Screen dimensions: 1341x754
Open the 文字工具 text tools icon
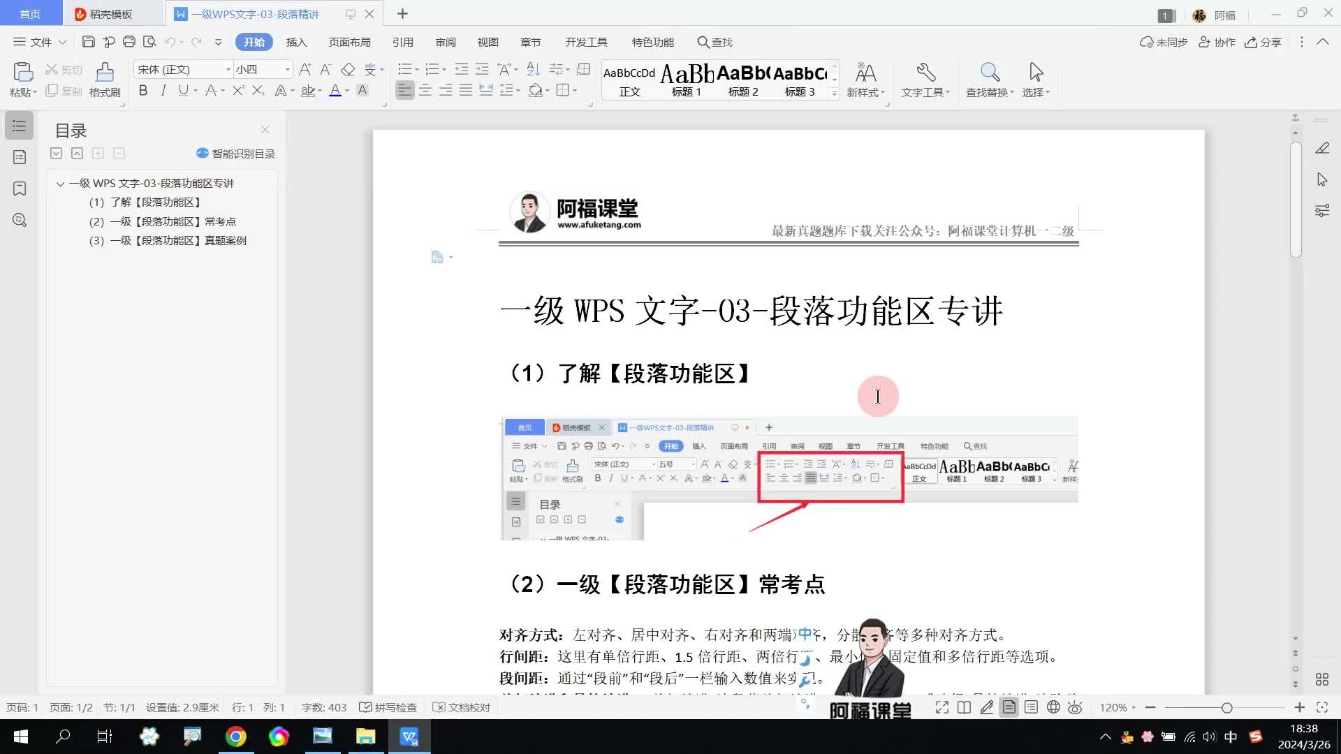click(925, 73)
